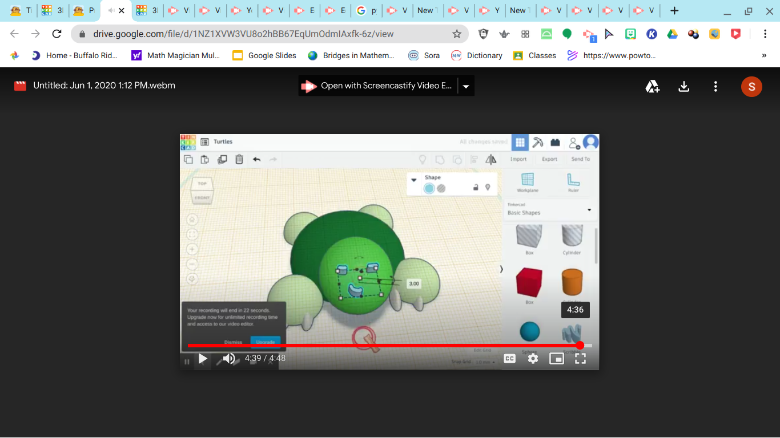Open the red pocket-shaped extension icon

736,34
